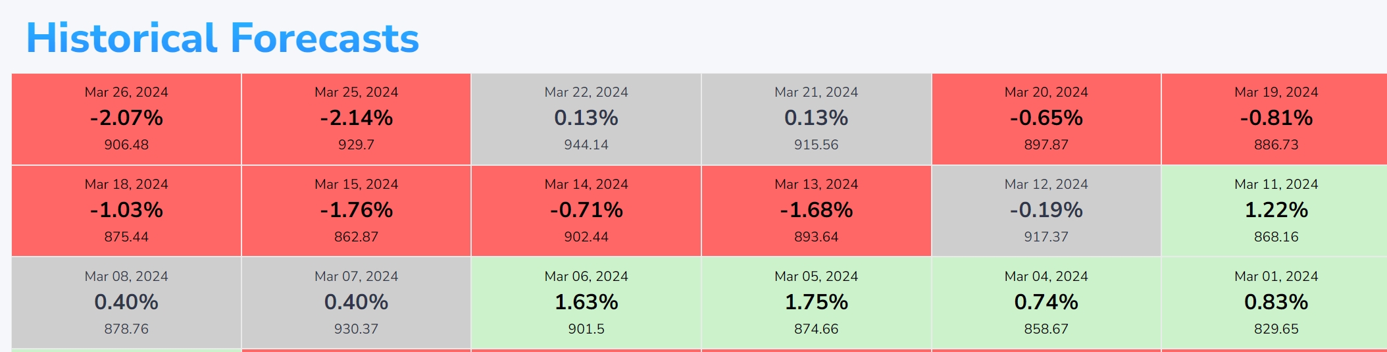Click the Mar 18, 2024 forecast tile
The image size is (1387, 352).
pyautogui.click(x=126, y=211)
